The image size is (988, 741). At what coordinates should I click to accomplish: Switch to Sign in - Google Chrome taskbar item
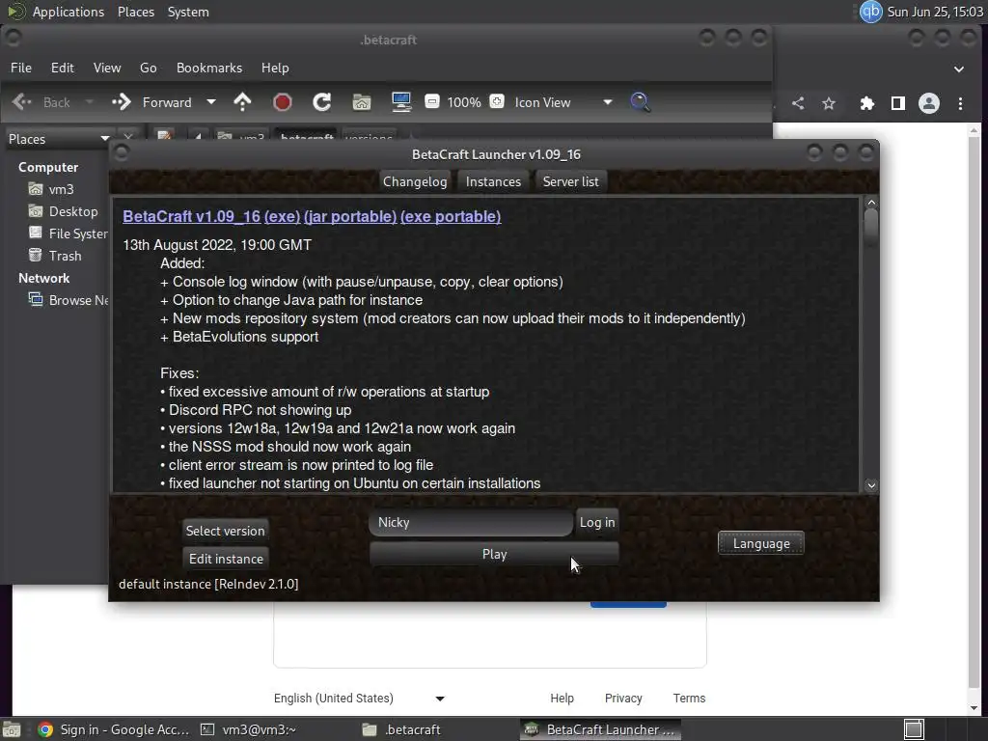[114, 729]
